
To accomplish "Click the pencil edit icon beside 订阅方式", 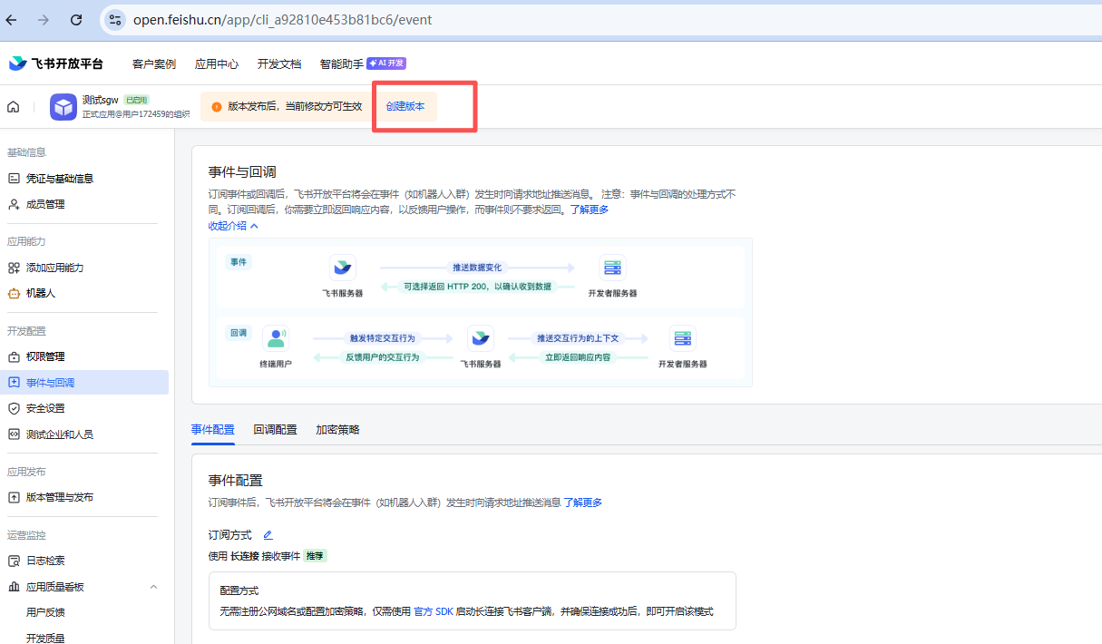I will click(x=268, y=534).
